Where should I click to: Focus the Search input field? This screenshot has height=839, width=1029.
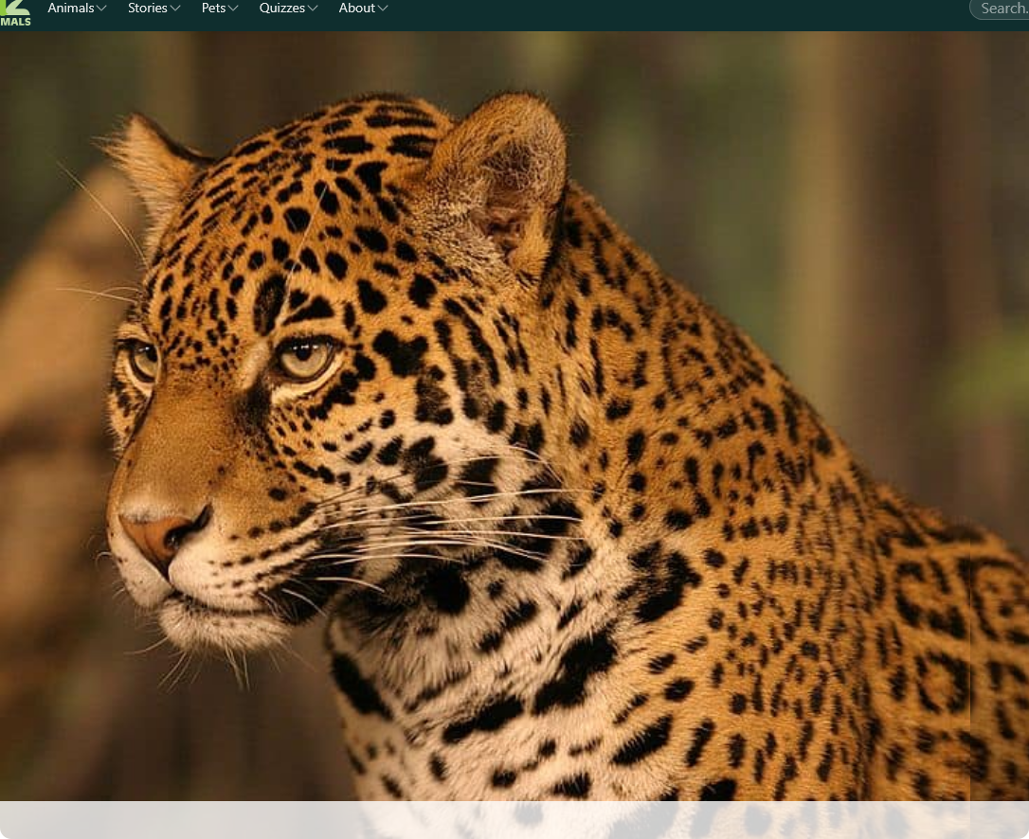(1001, 9)
